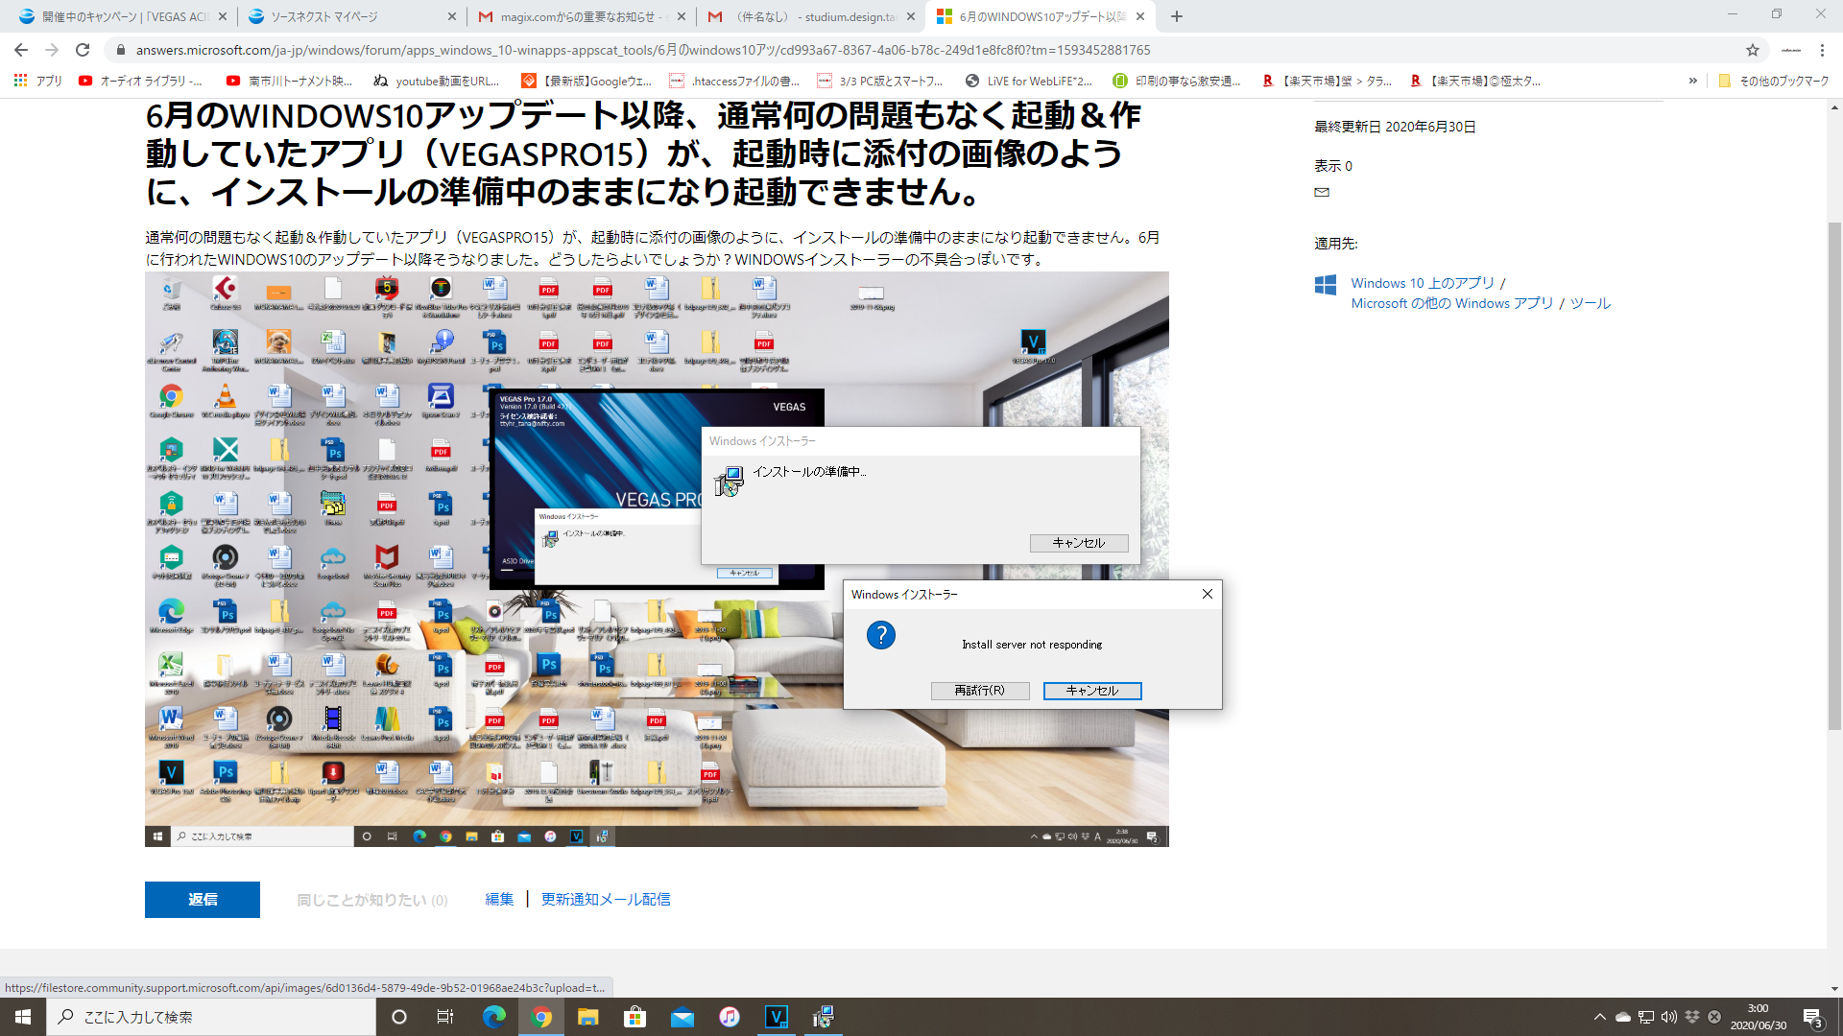This screenshot has height=1036, width=1843.
Task: Close the Windows インストーラー error dialog
Action: point(1208,594)
